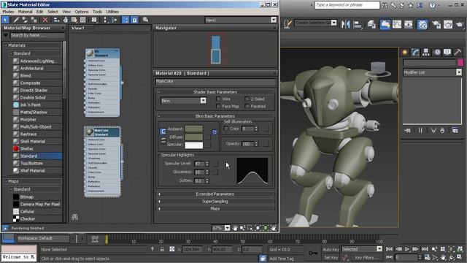Viewport: 467px width, 263px height.
Task: Enable the Wire checkbox
Action: click(218, 99)
